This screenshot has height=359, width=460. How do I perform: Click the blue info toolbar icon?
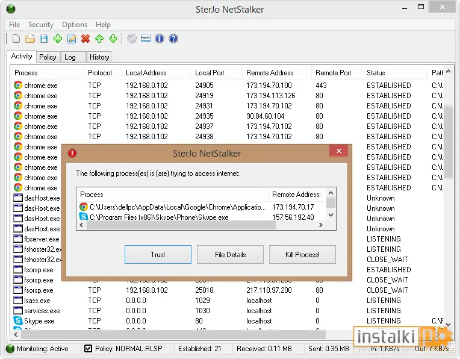[x=160, y=39]
